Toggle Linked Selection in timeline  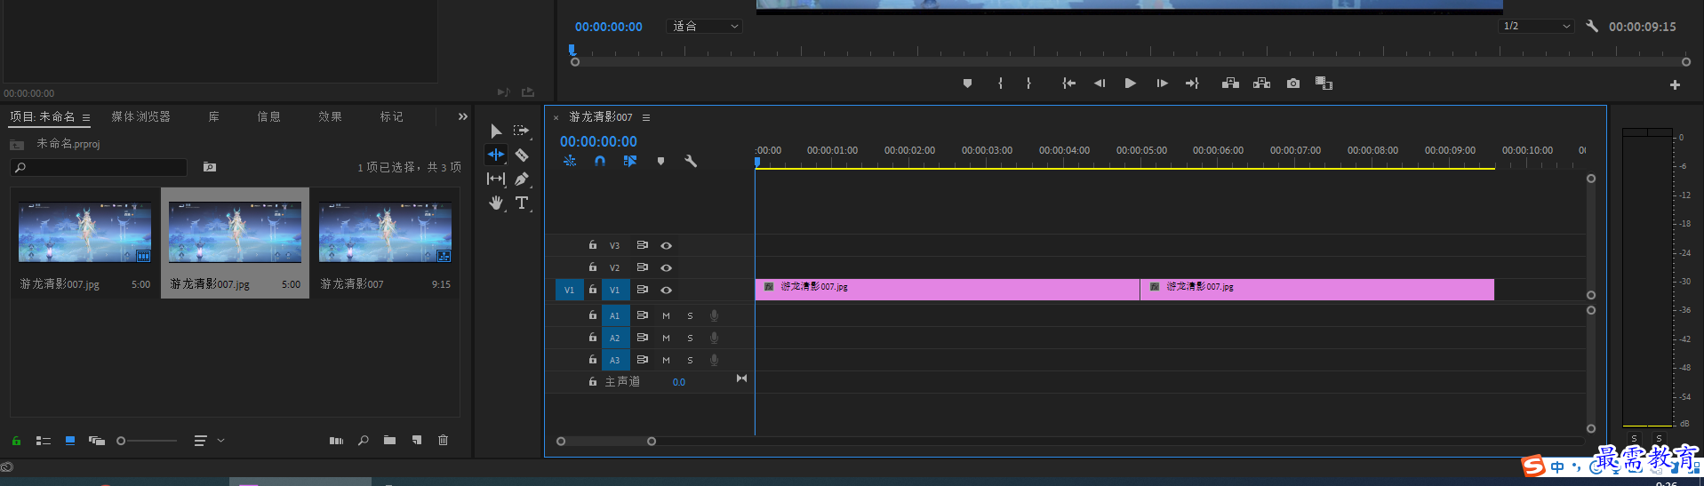pos(630,161)
